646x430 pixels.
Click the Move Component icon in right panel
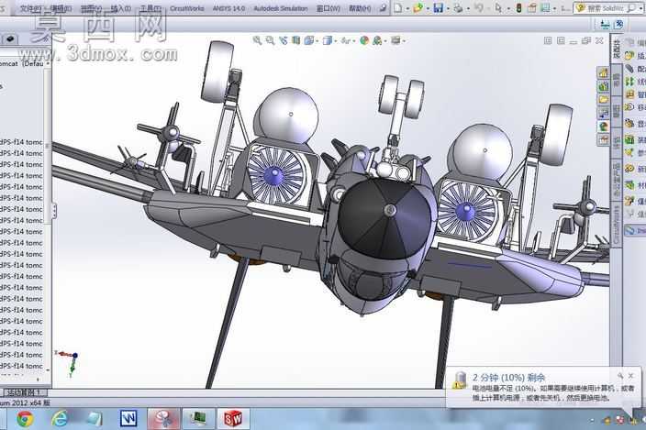(x=629, y=107)
